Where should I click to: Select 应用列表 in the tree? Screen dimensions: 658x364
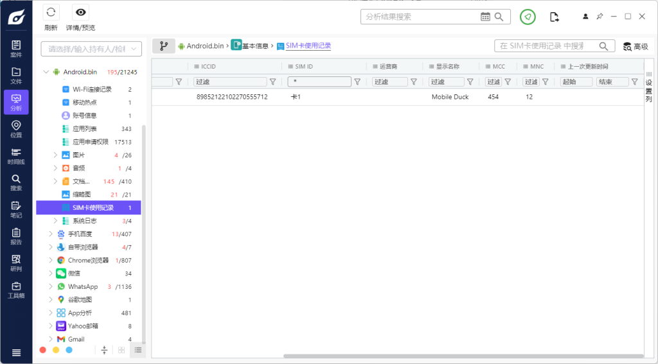84,129
